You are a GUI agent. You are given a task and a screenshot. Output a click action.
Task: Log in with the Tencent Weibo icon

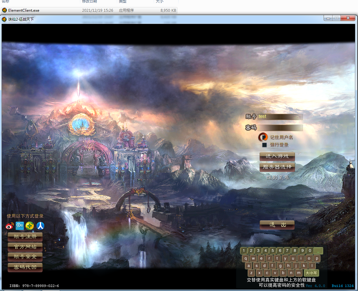tap(20, 226)
